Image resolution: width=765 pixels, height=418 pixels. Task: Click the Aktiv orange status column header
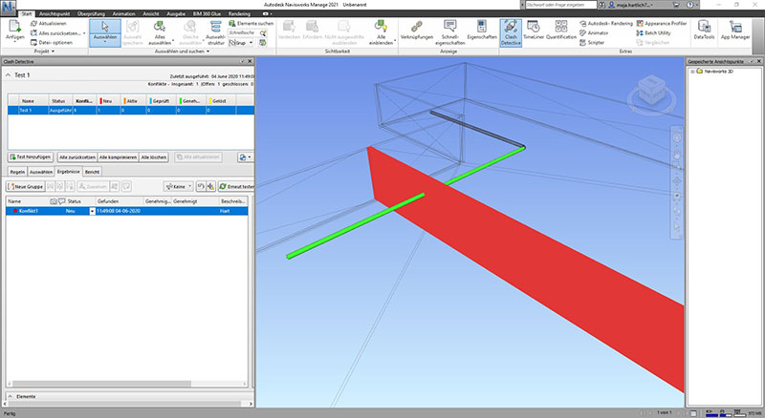[x=134, y=101]
